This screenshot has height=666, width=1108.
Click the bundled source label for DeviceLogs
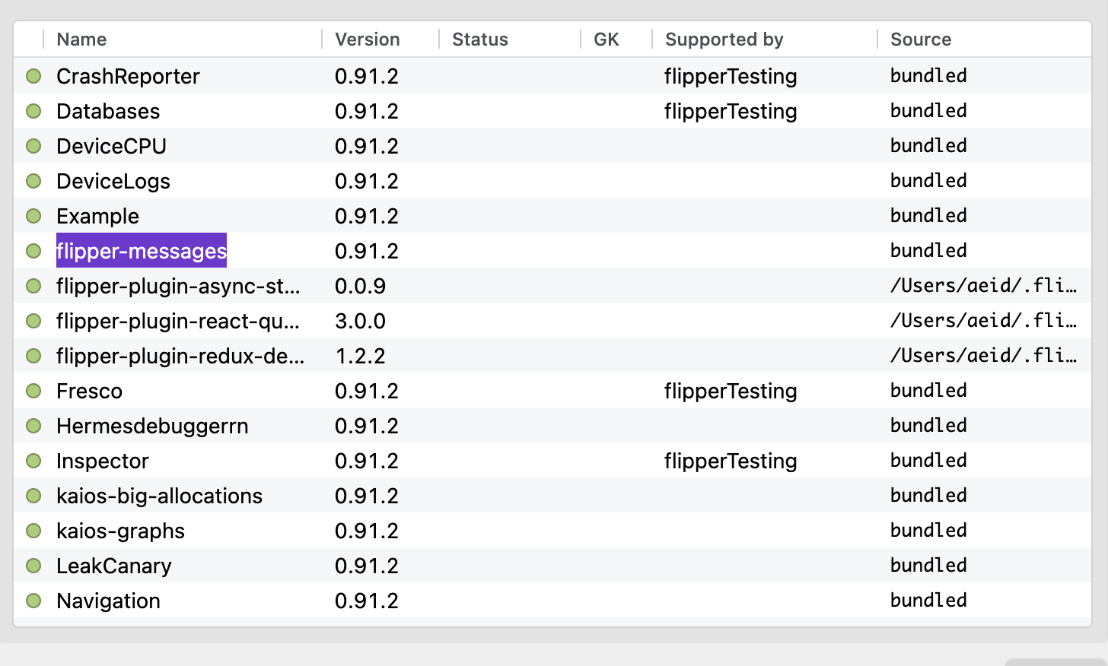click(928, 180)
